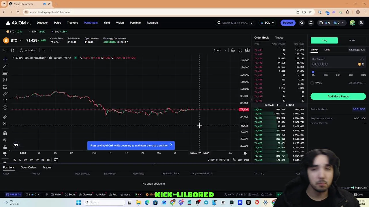Toggle auto scale on price axis
Viewport: 369px width, 207px height.
[x=246, y=160]
